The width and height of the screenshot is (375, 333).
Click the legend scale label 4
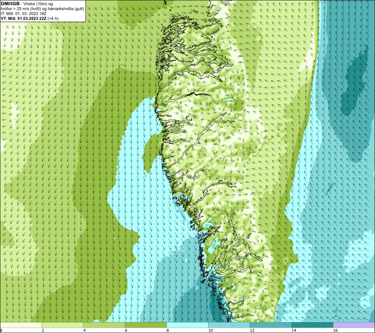(x=84, y=330)
